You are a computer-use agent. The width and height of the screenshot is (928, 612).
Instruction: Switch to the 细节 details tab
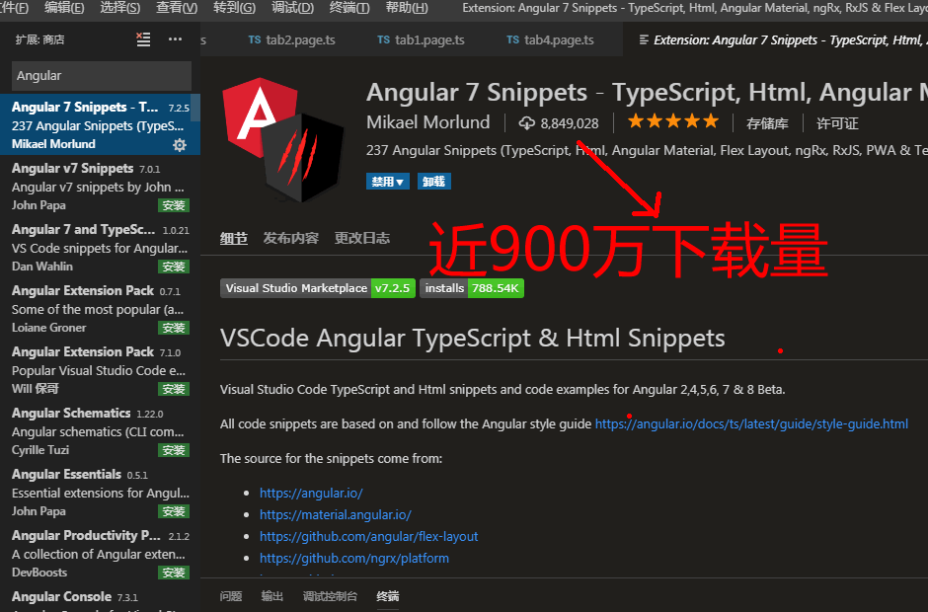[234, 239]
